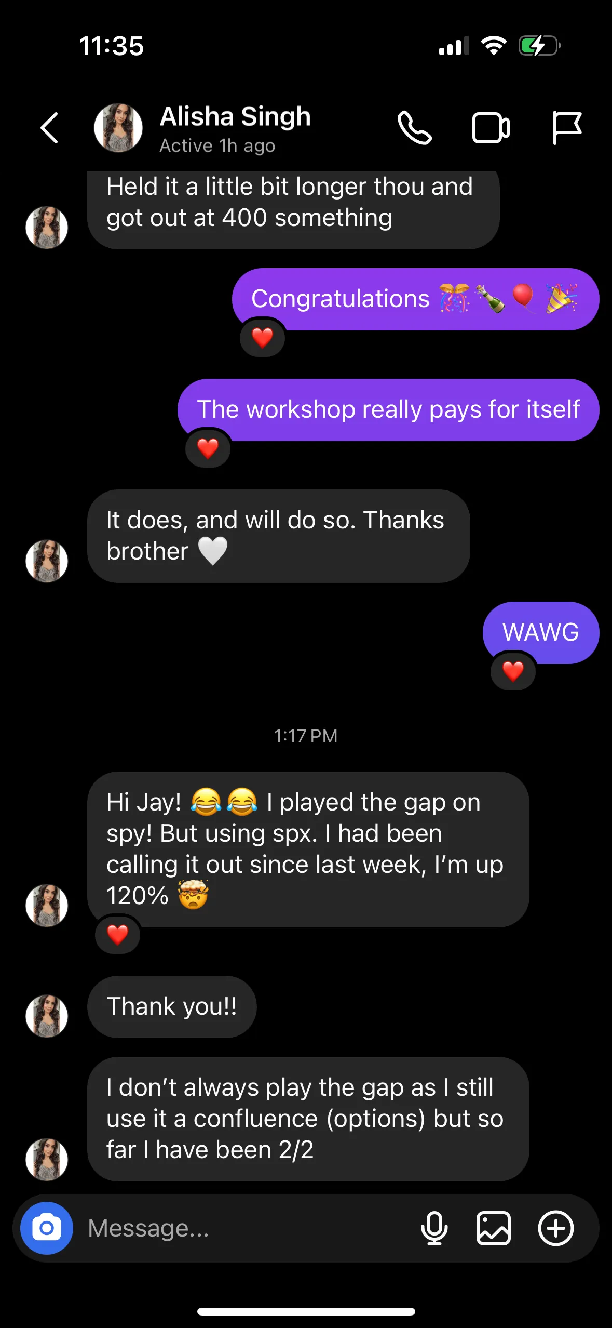Tap heart reaction under the 120% message
612x1328 pixels.
coord(117,935)
